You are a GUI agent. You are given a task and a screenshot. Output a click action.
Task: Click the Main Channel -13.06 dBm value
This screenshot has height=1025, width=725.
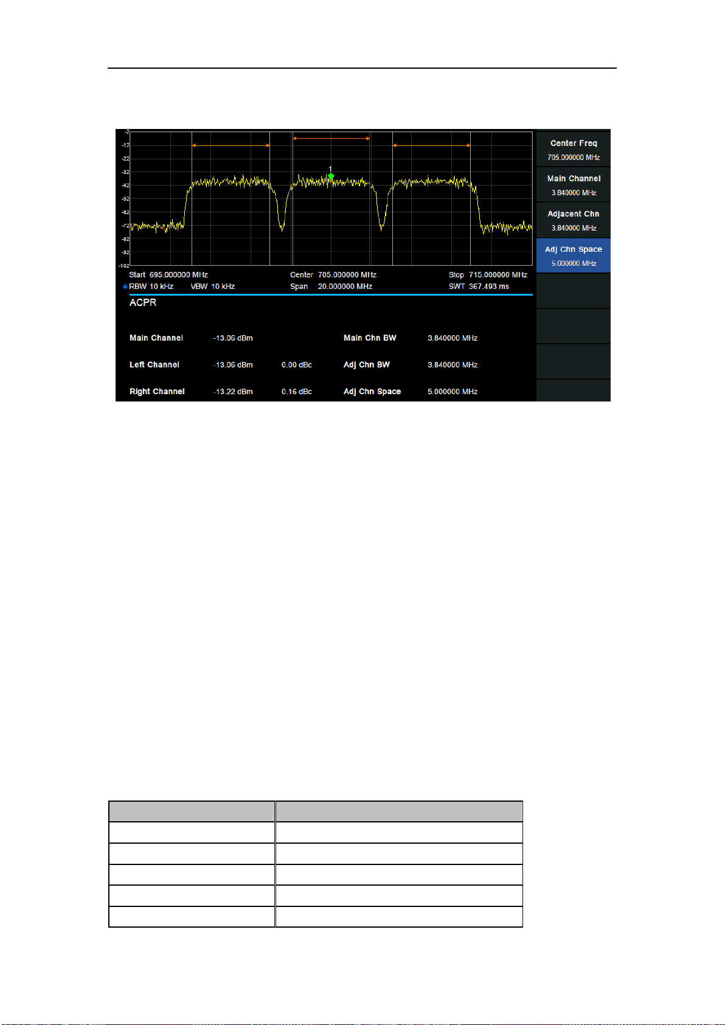pyautogui.click(x=233, y=338)
